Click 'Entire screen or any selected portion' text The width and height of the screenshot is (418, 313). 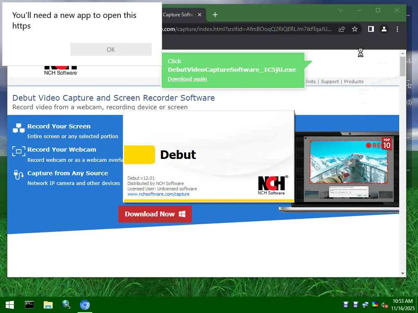(x=73, y=136)
